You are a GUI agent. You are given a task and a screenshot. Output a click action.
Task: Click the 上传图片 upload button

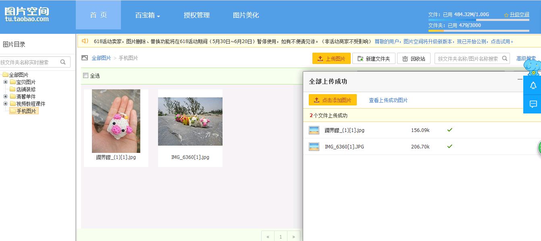(331, 59)
